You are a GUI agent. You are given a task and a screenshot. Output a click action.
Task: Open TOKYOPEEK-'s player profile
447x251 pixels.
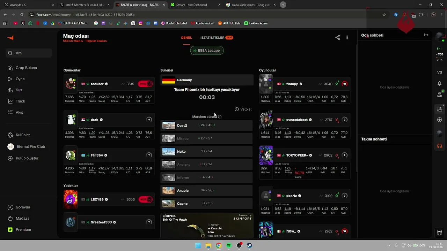pyautogui.click(x=297, y=155)
